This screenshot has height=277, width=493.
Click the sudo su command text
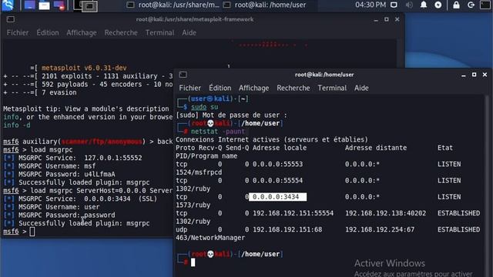[204, 107]
